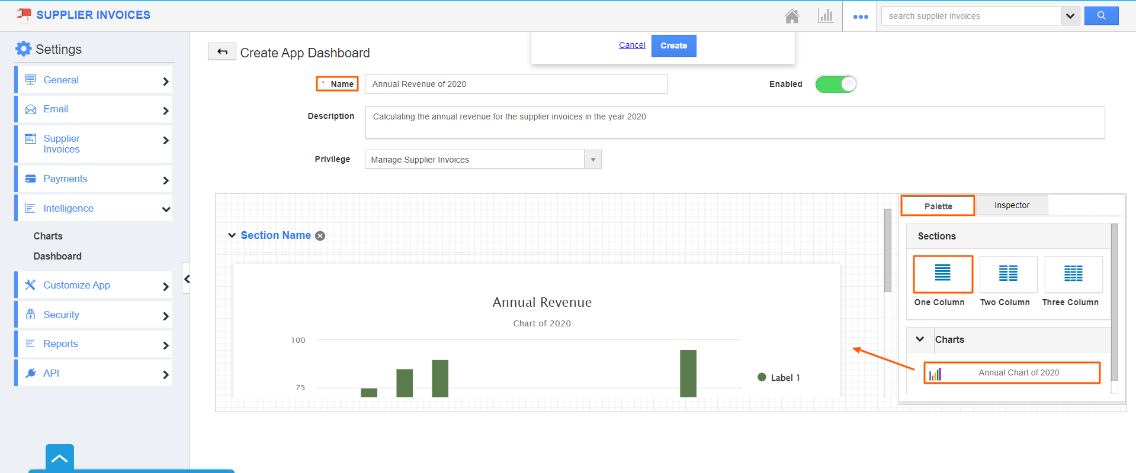Image resolution: width=1136 pixels, height=473 pixels.
Task: Click the Annual Chart of 2020 chart icon
Action: click(x=935, y=373)
